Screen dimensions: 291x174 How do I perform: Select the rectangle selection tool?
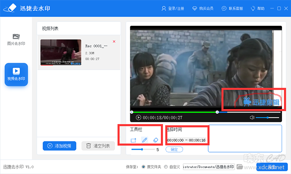pos(133,141)
